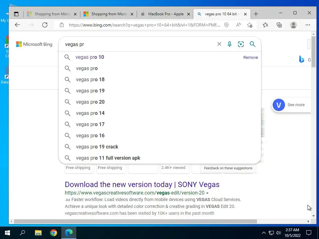Close the vegas pro 10 64 bit tab
Viewport: 319px width, 239px height.
click(245, 14)
